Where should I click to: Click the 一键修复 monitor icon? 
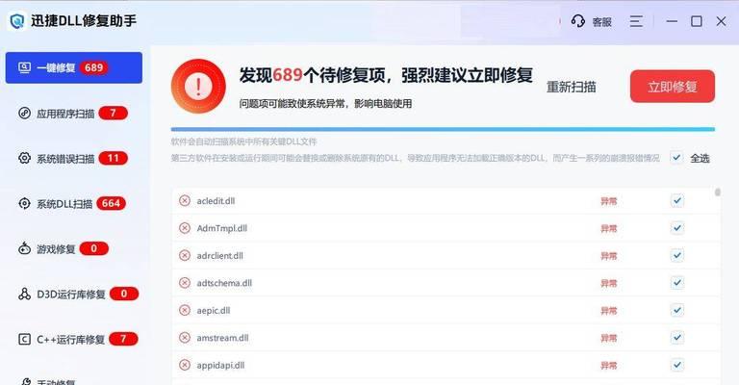point(24,68)
